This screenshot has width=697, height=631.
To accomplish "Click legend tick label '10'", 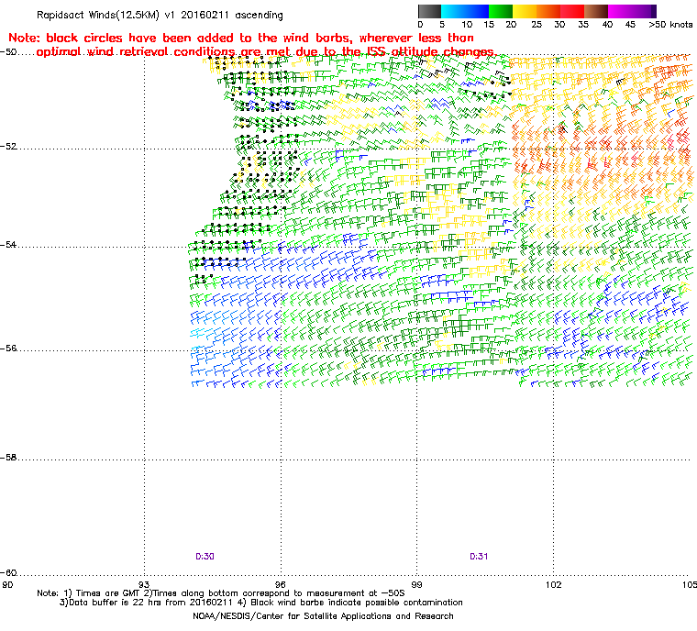I will 467,25.
